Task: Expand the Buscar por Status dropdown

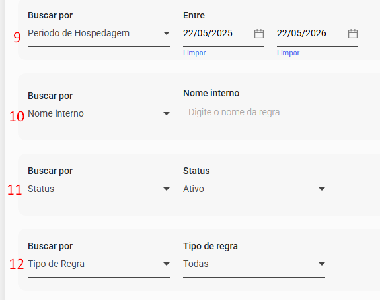Action: [98, 189]
